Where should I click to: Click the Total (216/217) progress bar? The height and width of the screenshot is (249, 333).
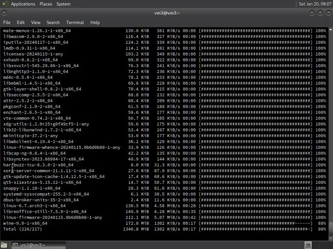tap(256, 229)
